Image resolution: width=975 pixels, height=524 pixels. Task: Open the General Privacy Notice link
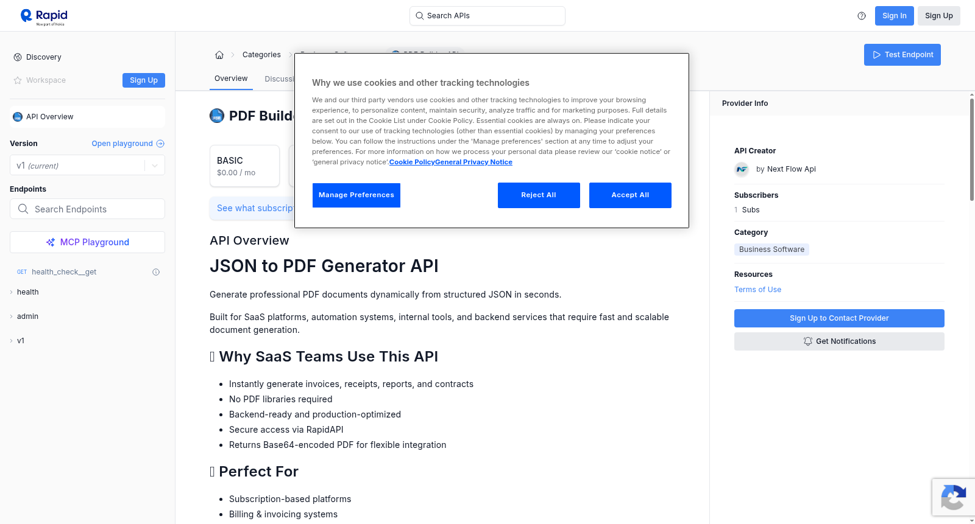(473, 162)
